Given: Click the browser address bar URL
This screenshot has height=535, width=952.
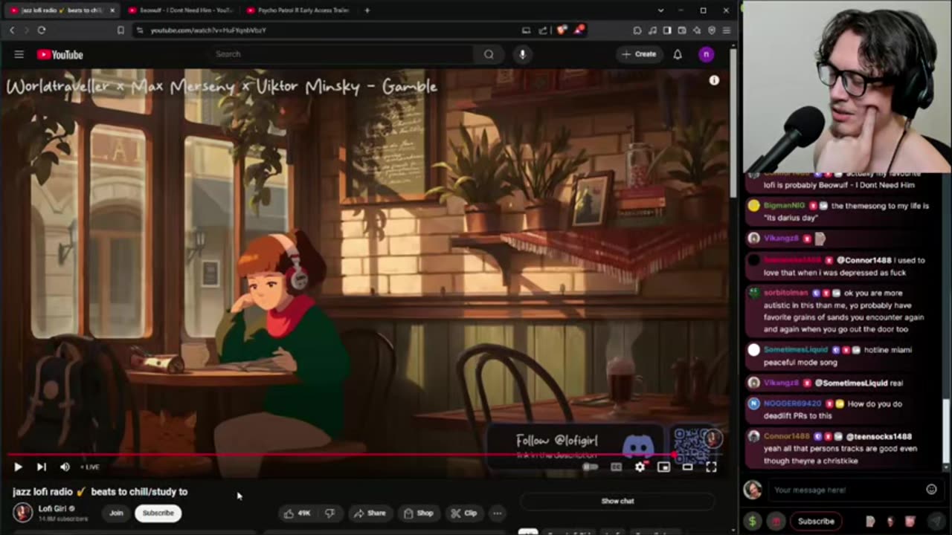Looking at the screenshot, I should pyautogui.click(x=208, y=30).
